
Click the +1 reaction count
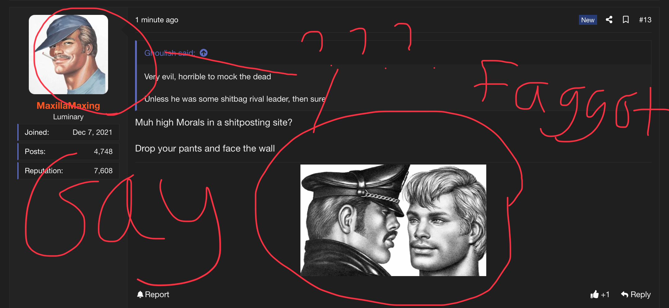click(x=605, y=294)
